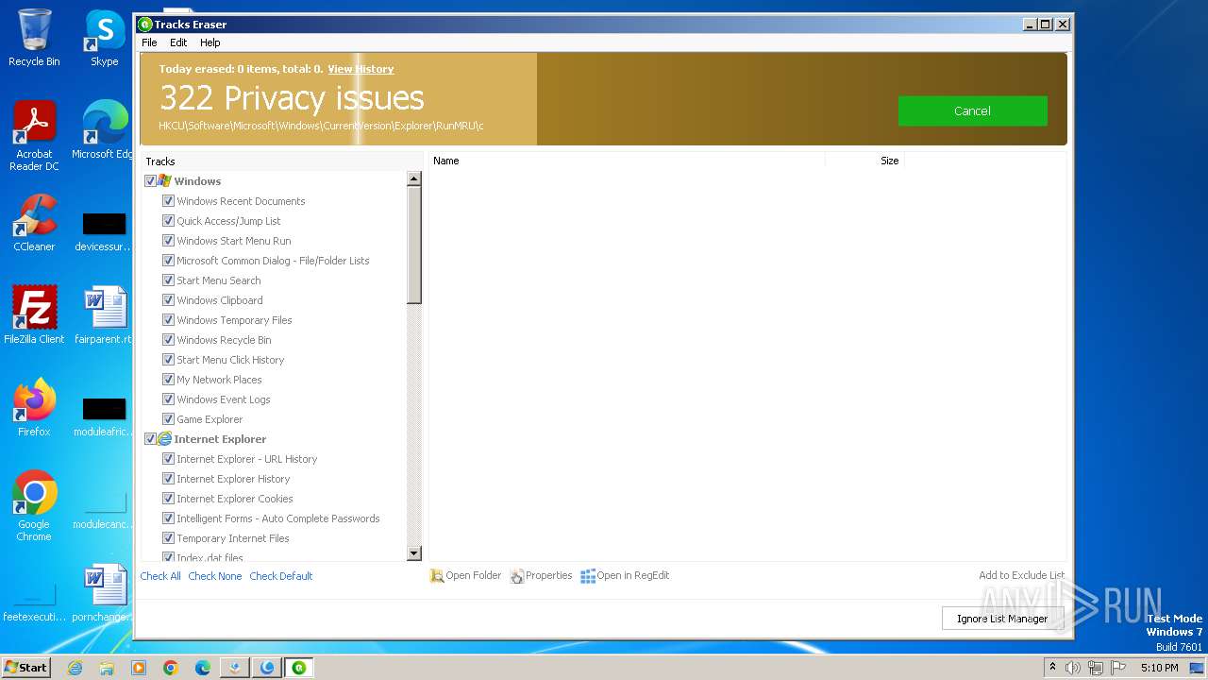The height and width of the screenshot is (680, 1208).
Task: Uncheck Windows Recycle Bin checkbox
Action: click(168, 340)
